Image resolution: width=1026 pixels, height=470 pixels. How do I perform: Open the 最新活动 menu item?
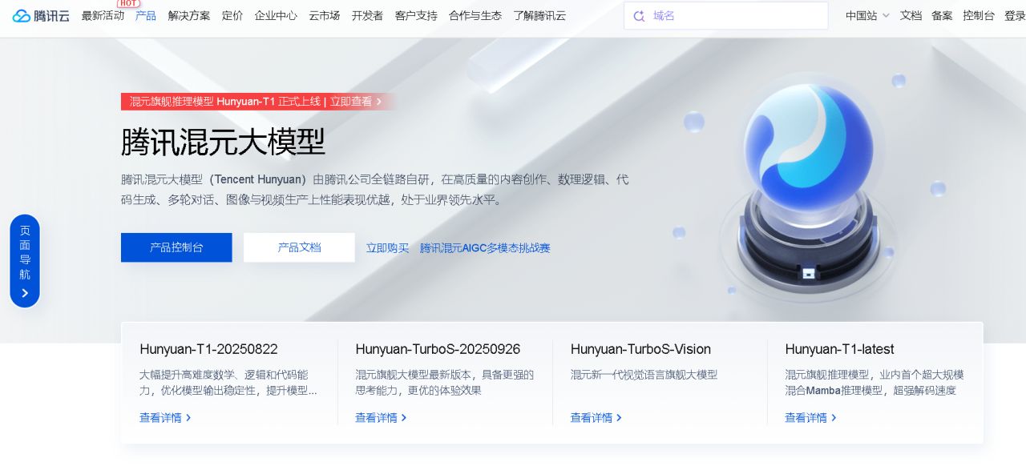click(x=103, y=15)
